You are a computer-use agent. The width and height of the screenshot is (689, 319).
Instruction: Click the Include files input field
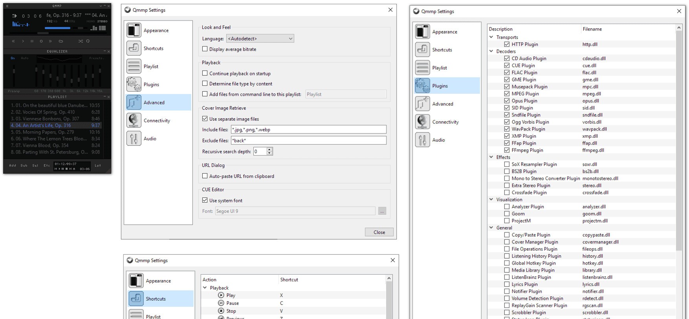(x=309, y=129)
